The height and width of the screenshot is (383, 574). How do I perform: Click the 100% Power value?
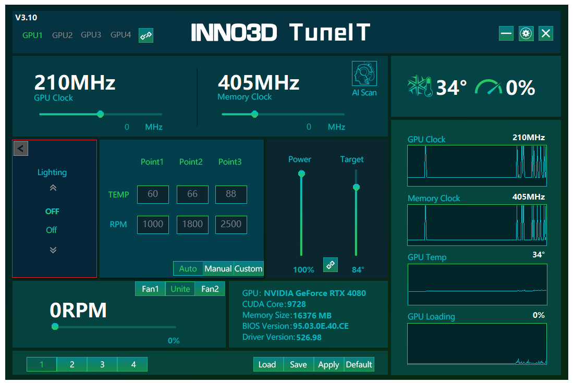[x=303, y=269]
